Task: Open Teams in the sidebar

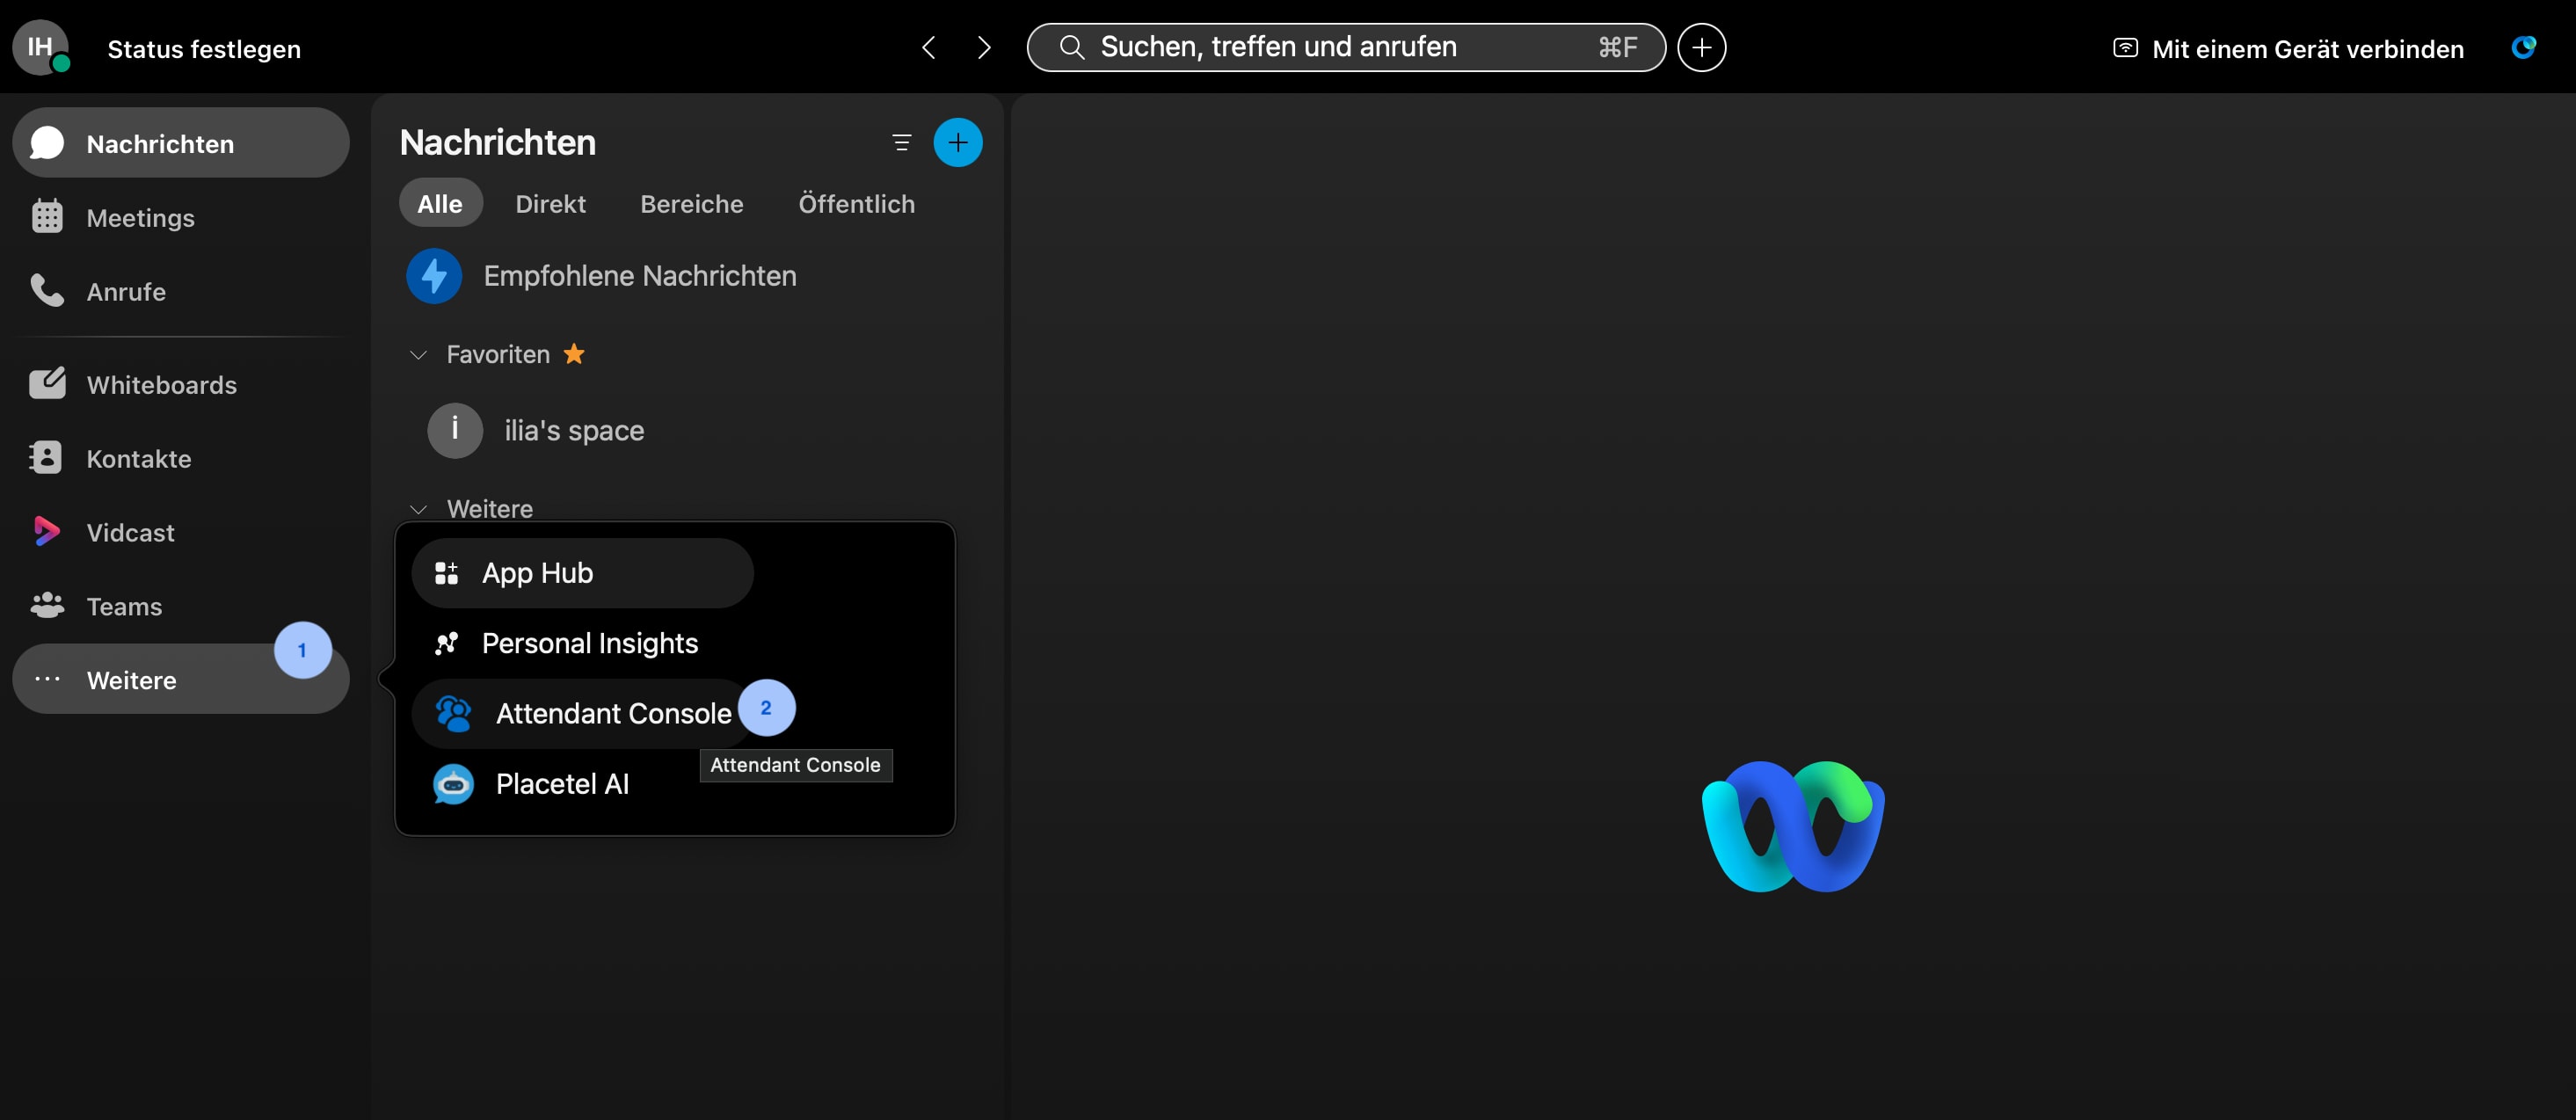Action: click(124, 607)
